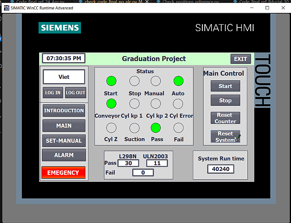Click the EXIT button

pyautogui.click(x=241, y=59)
